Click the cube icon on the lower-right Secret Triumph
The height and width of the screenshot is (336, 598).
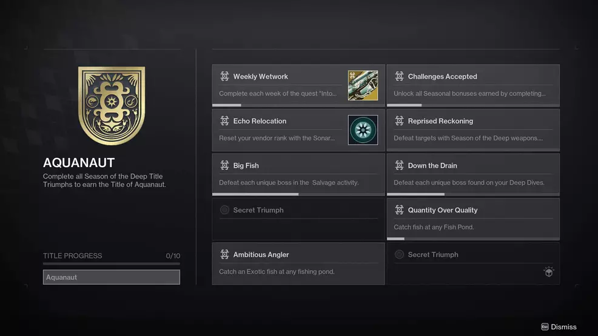[548, 272]
